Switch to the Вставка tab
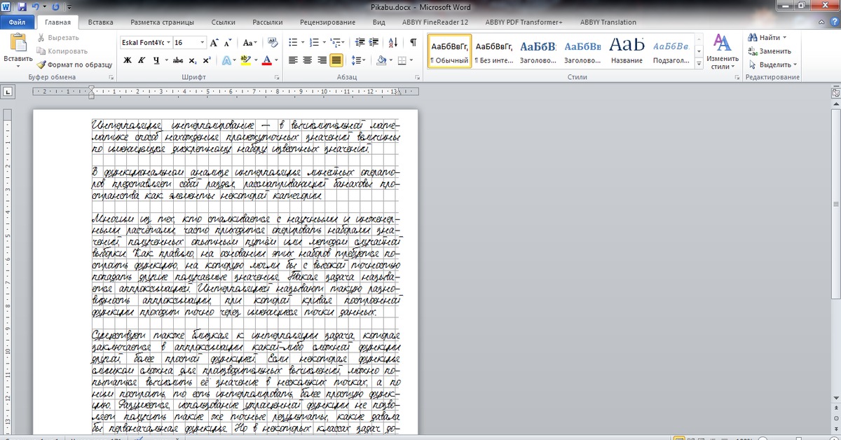 101,22
